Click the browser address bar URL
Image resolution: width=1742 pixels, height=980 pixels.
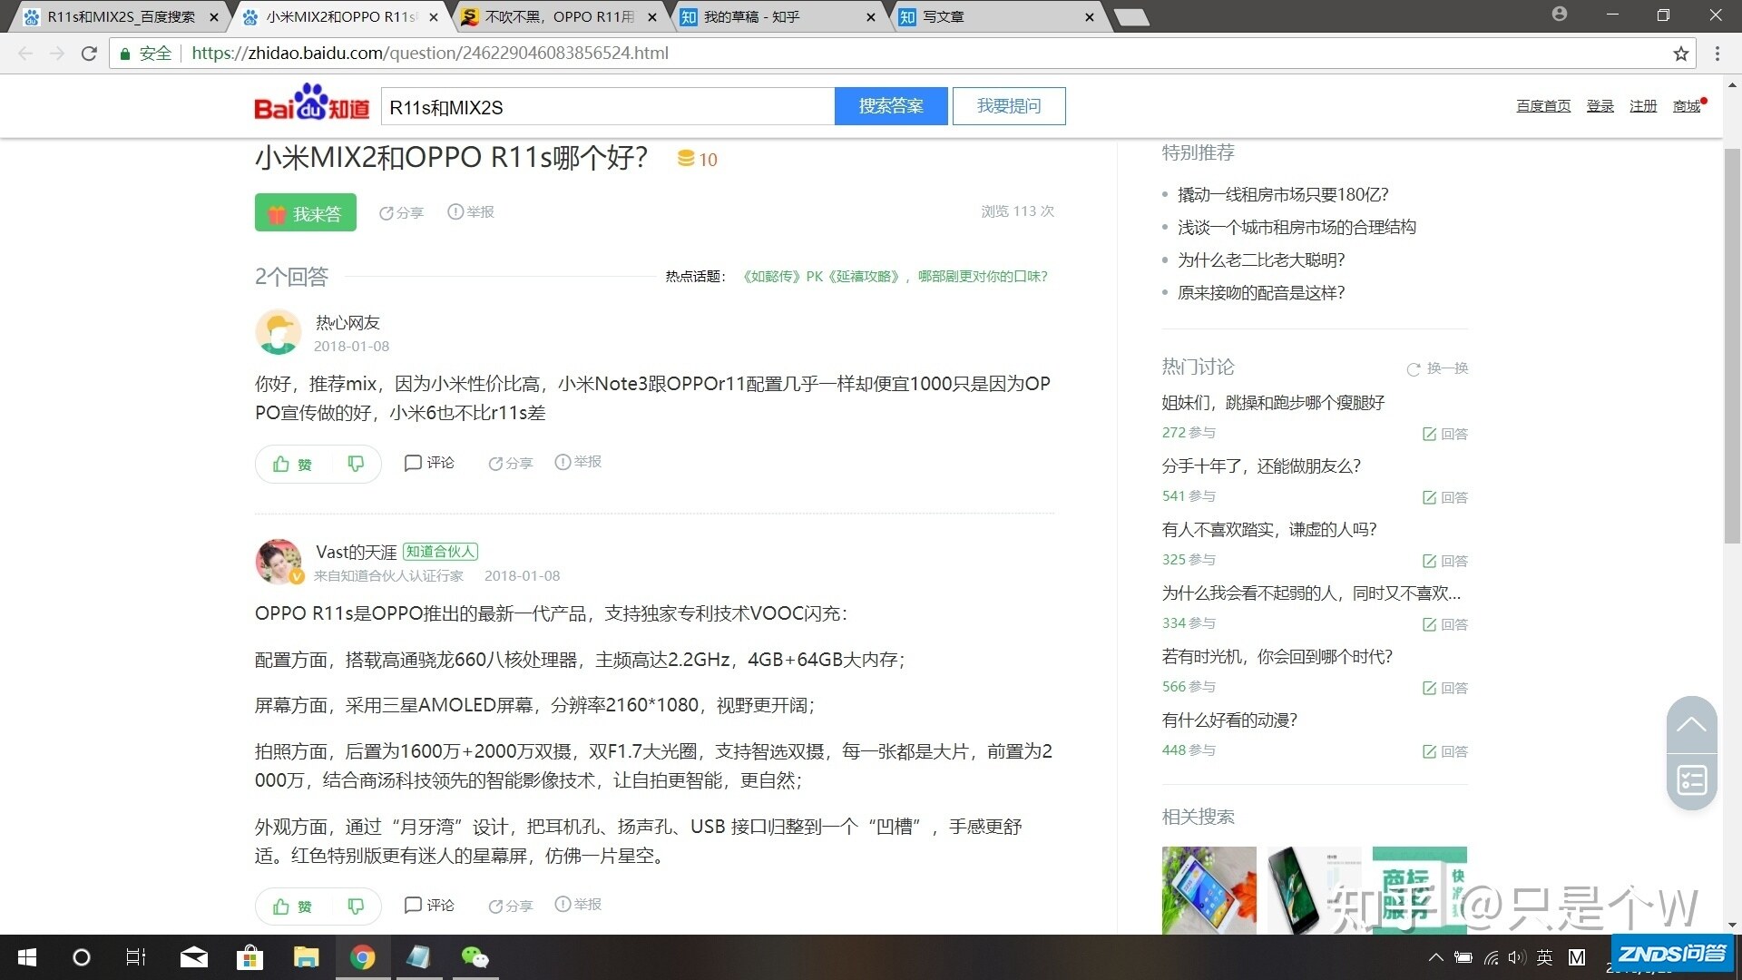tap(430, 54)
